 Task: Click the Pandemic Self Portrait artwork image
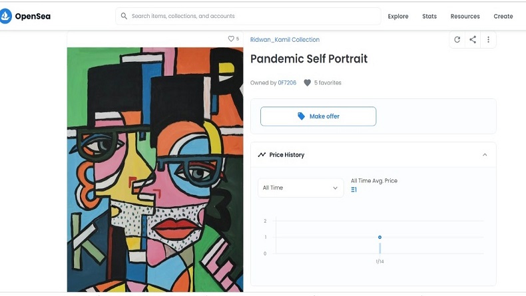pyautogui.click(x=154, y=170)
